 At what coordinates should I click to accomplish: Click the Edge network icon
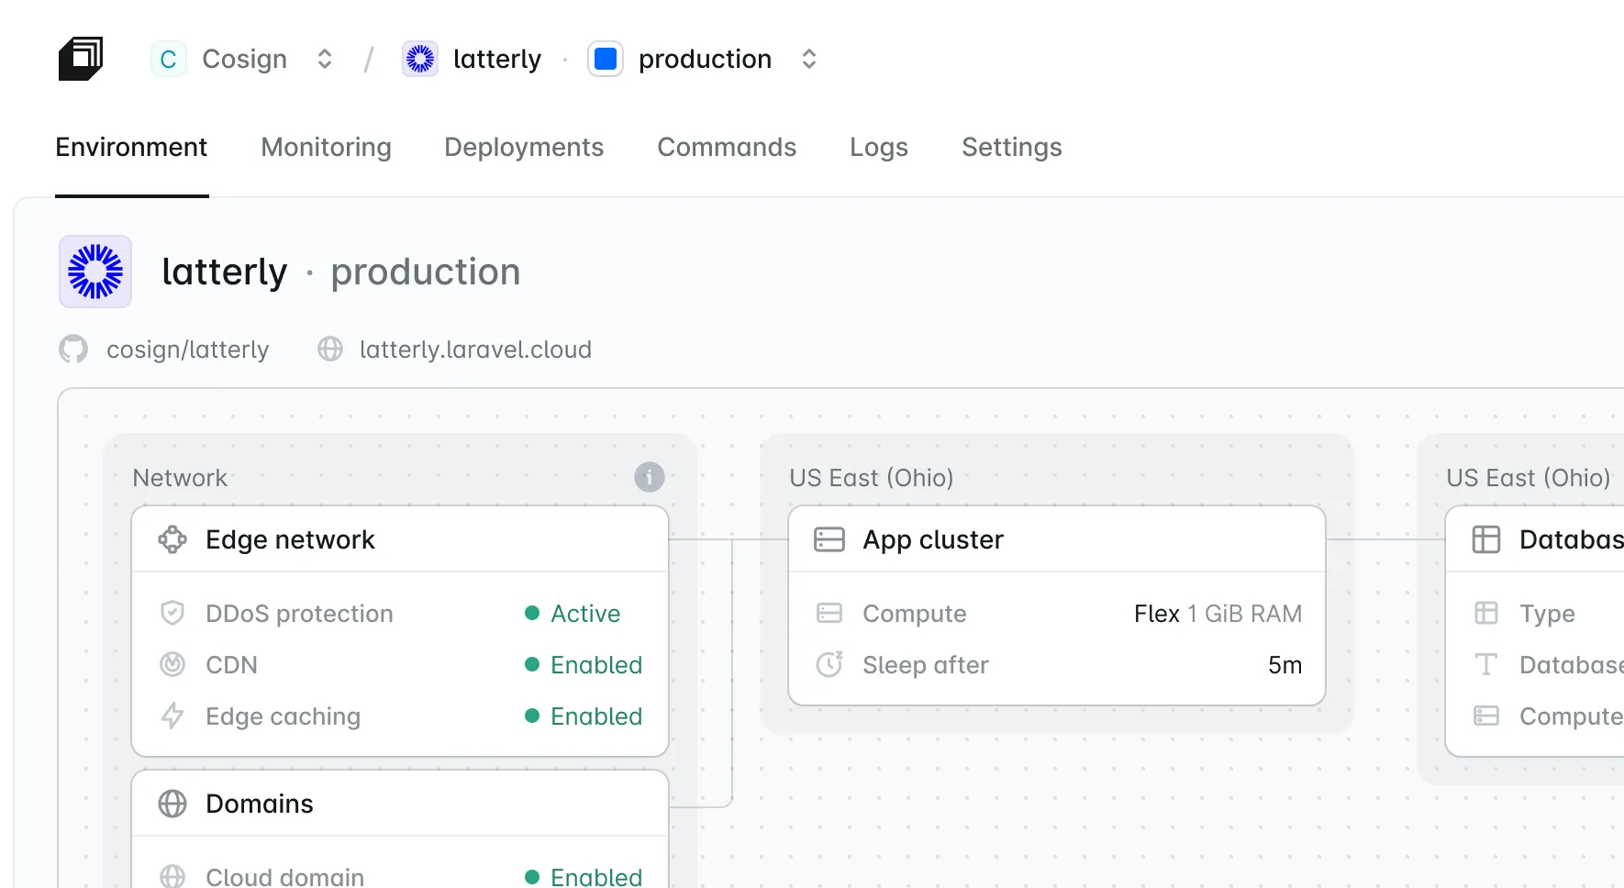coord(172,539)
